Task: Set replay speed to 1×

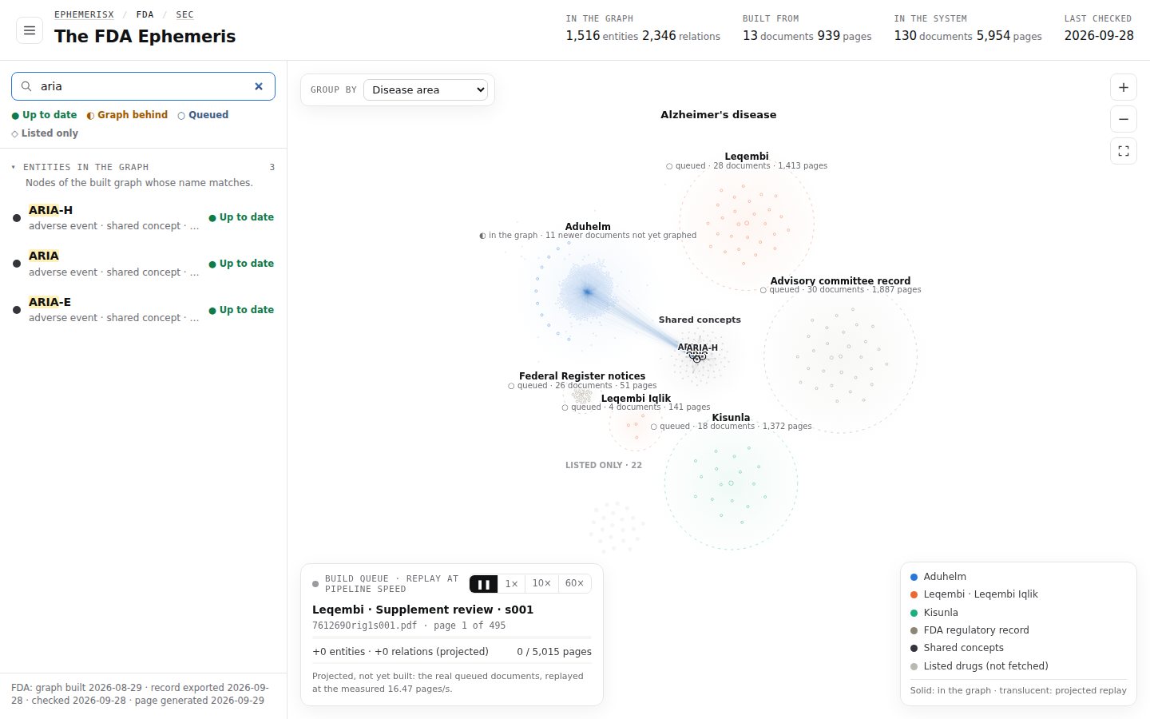Action: click(x=511, y=584)
